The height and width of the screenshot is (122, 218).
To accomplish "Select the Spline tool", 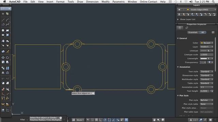I will coord(7,24).
